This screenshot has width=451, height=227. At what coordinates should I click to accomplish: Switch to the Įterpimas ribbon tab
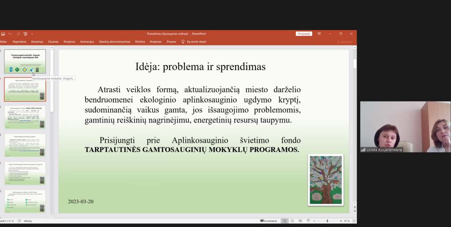[37, 42]
